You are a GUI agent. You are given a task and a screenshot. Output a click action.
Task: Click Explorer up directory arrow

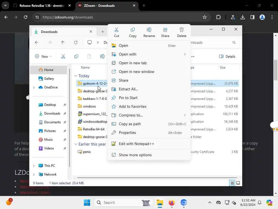[x=63, y=42]
